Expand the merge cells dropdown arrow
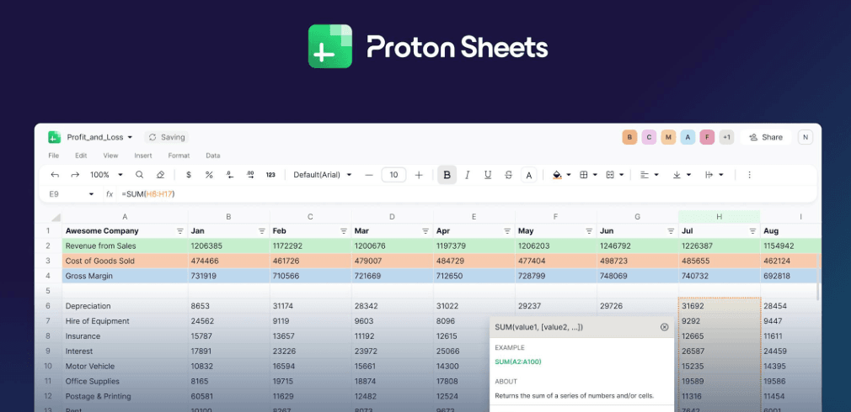The height and width of the screenshot is (412, 851). (x=622, y=175)
